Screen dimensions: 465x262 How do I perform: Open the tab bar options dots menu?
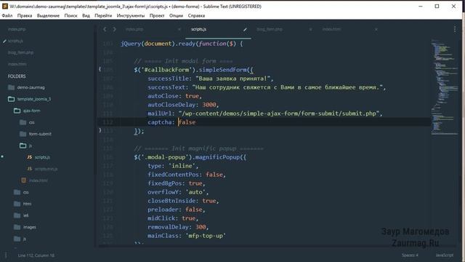455,29
